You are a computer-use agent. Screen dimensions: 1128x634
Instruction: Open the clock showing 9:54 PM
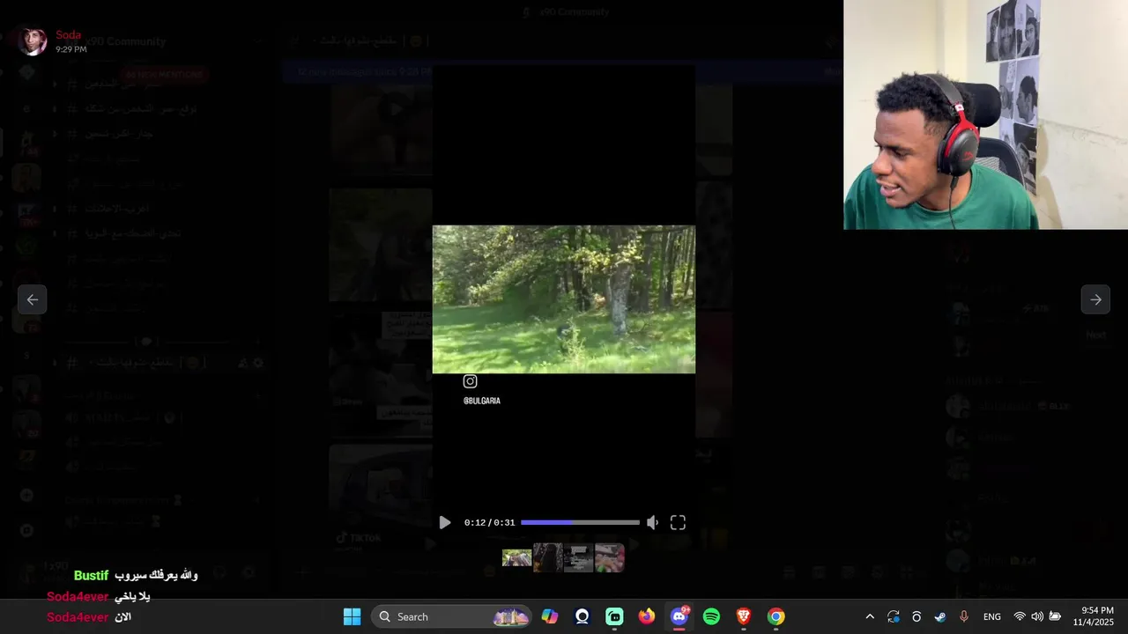pyautogui.click(x=1094, y=616)
